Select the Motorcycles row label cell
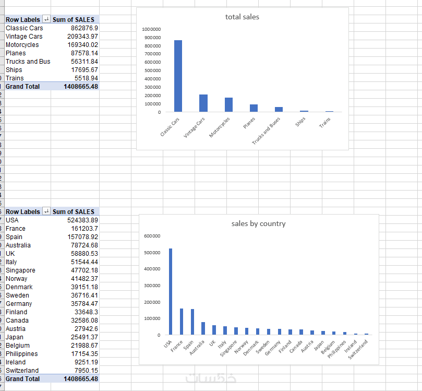Viewport: 422px width, 391px height. (28, 45)
